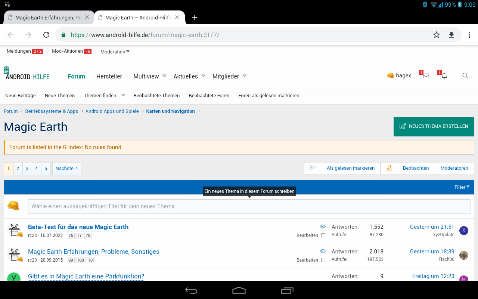The image size is (478, 299).
Task: Click the new thread title input field
Action: click(249, 206)
